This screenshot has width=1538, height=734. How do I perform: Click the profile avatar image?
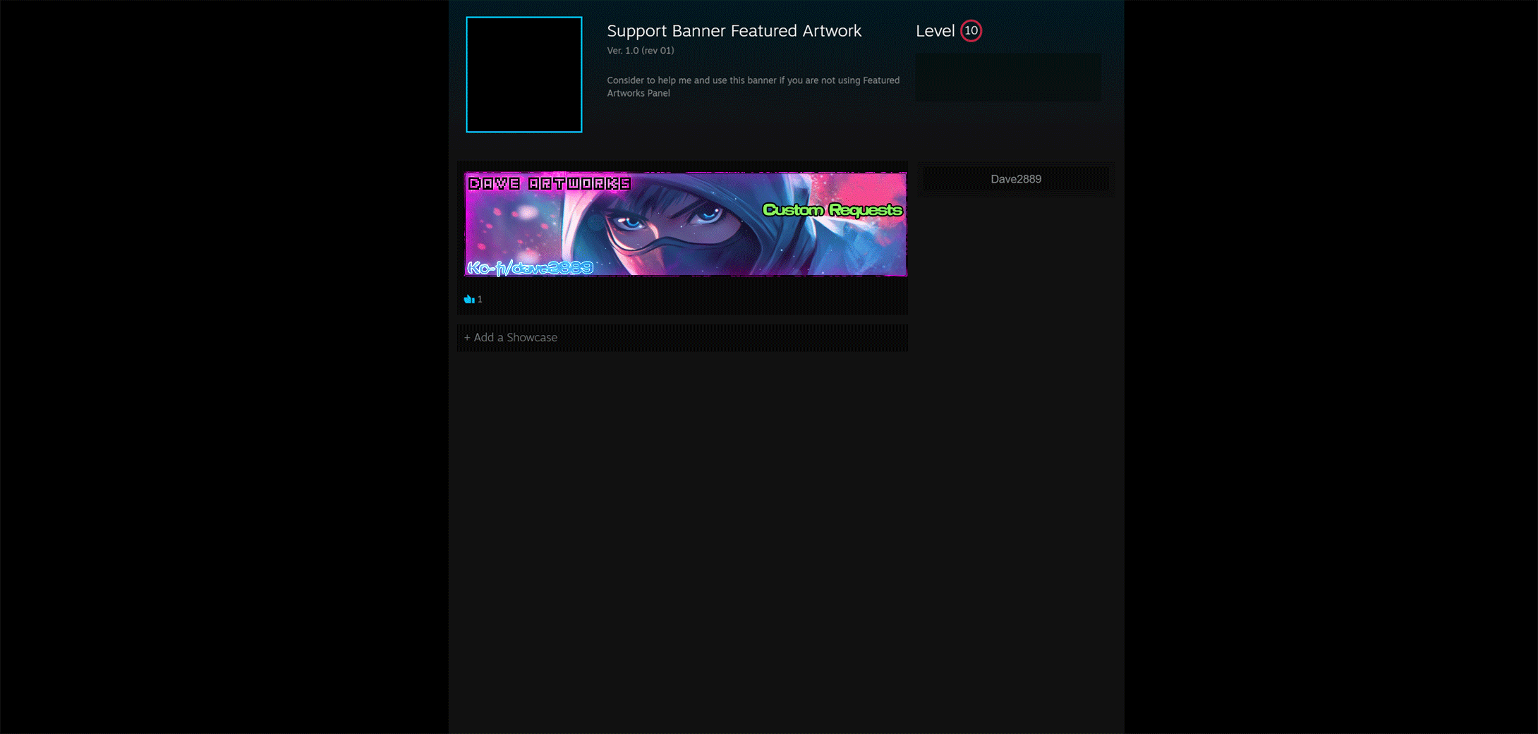[524, 75]
